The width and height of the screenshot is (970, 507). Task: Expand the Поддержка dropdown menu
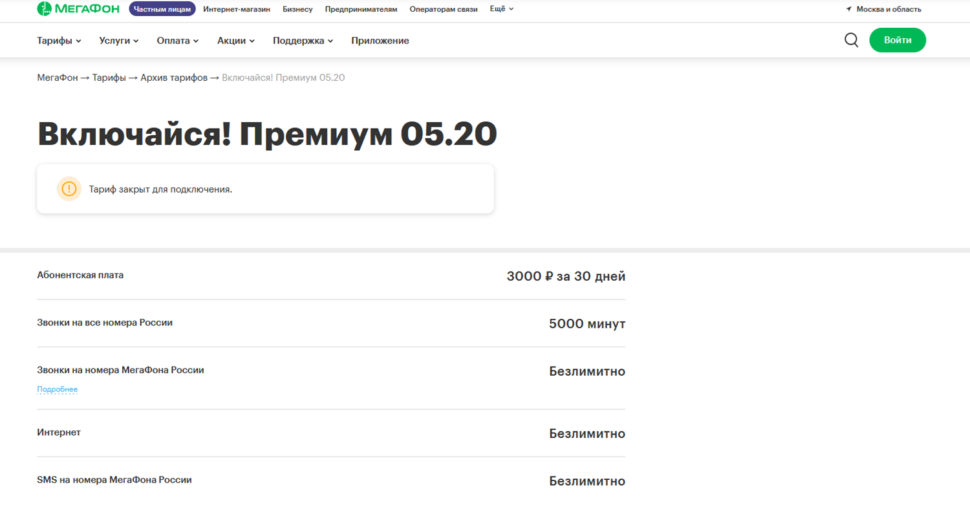tap(303, 41)
